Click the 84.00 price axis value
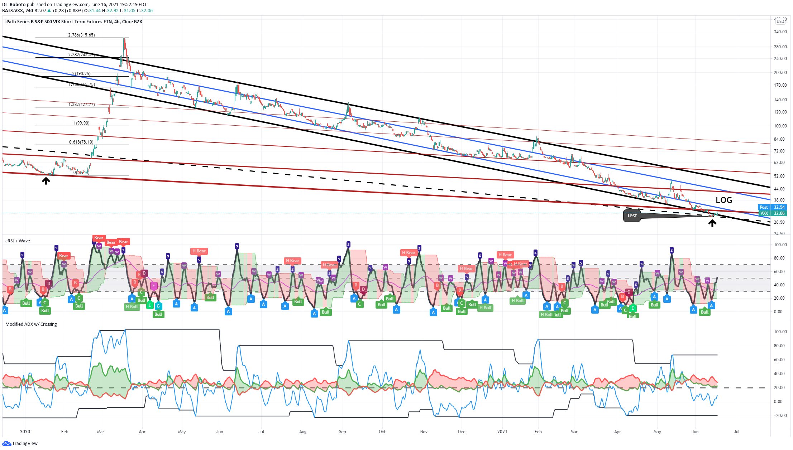 click(x=780, y=139)
